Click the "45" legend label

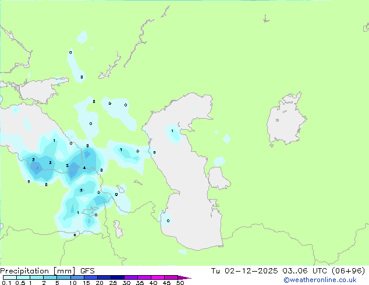coord(166,283)
